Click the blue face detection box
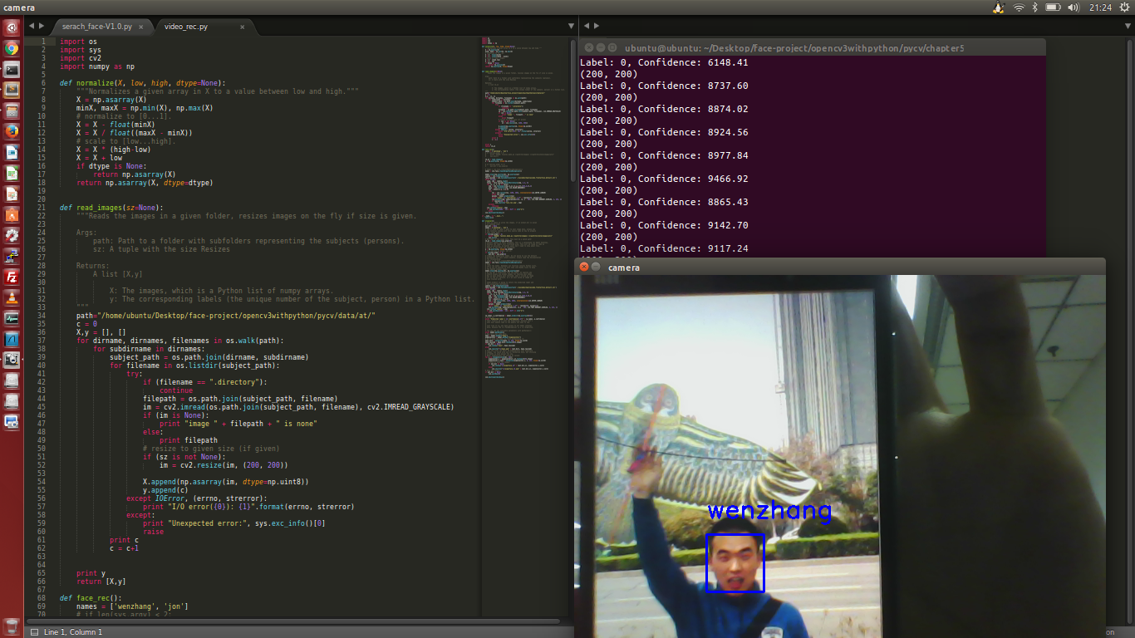 click(735, 562)
